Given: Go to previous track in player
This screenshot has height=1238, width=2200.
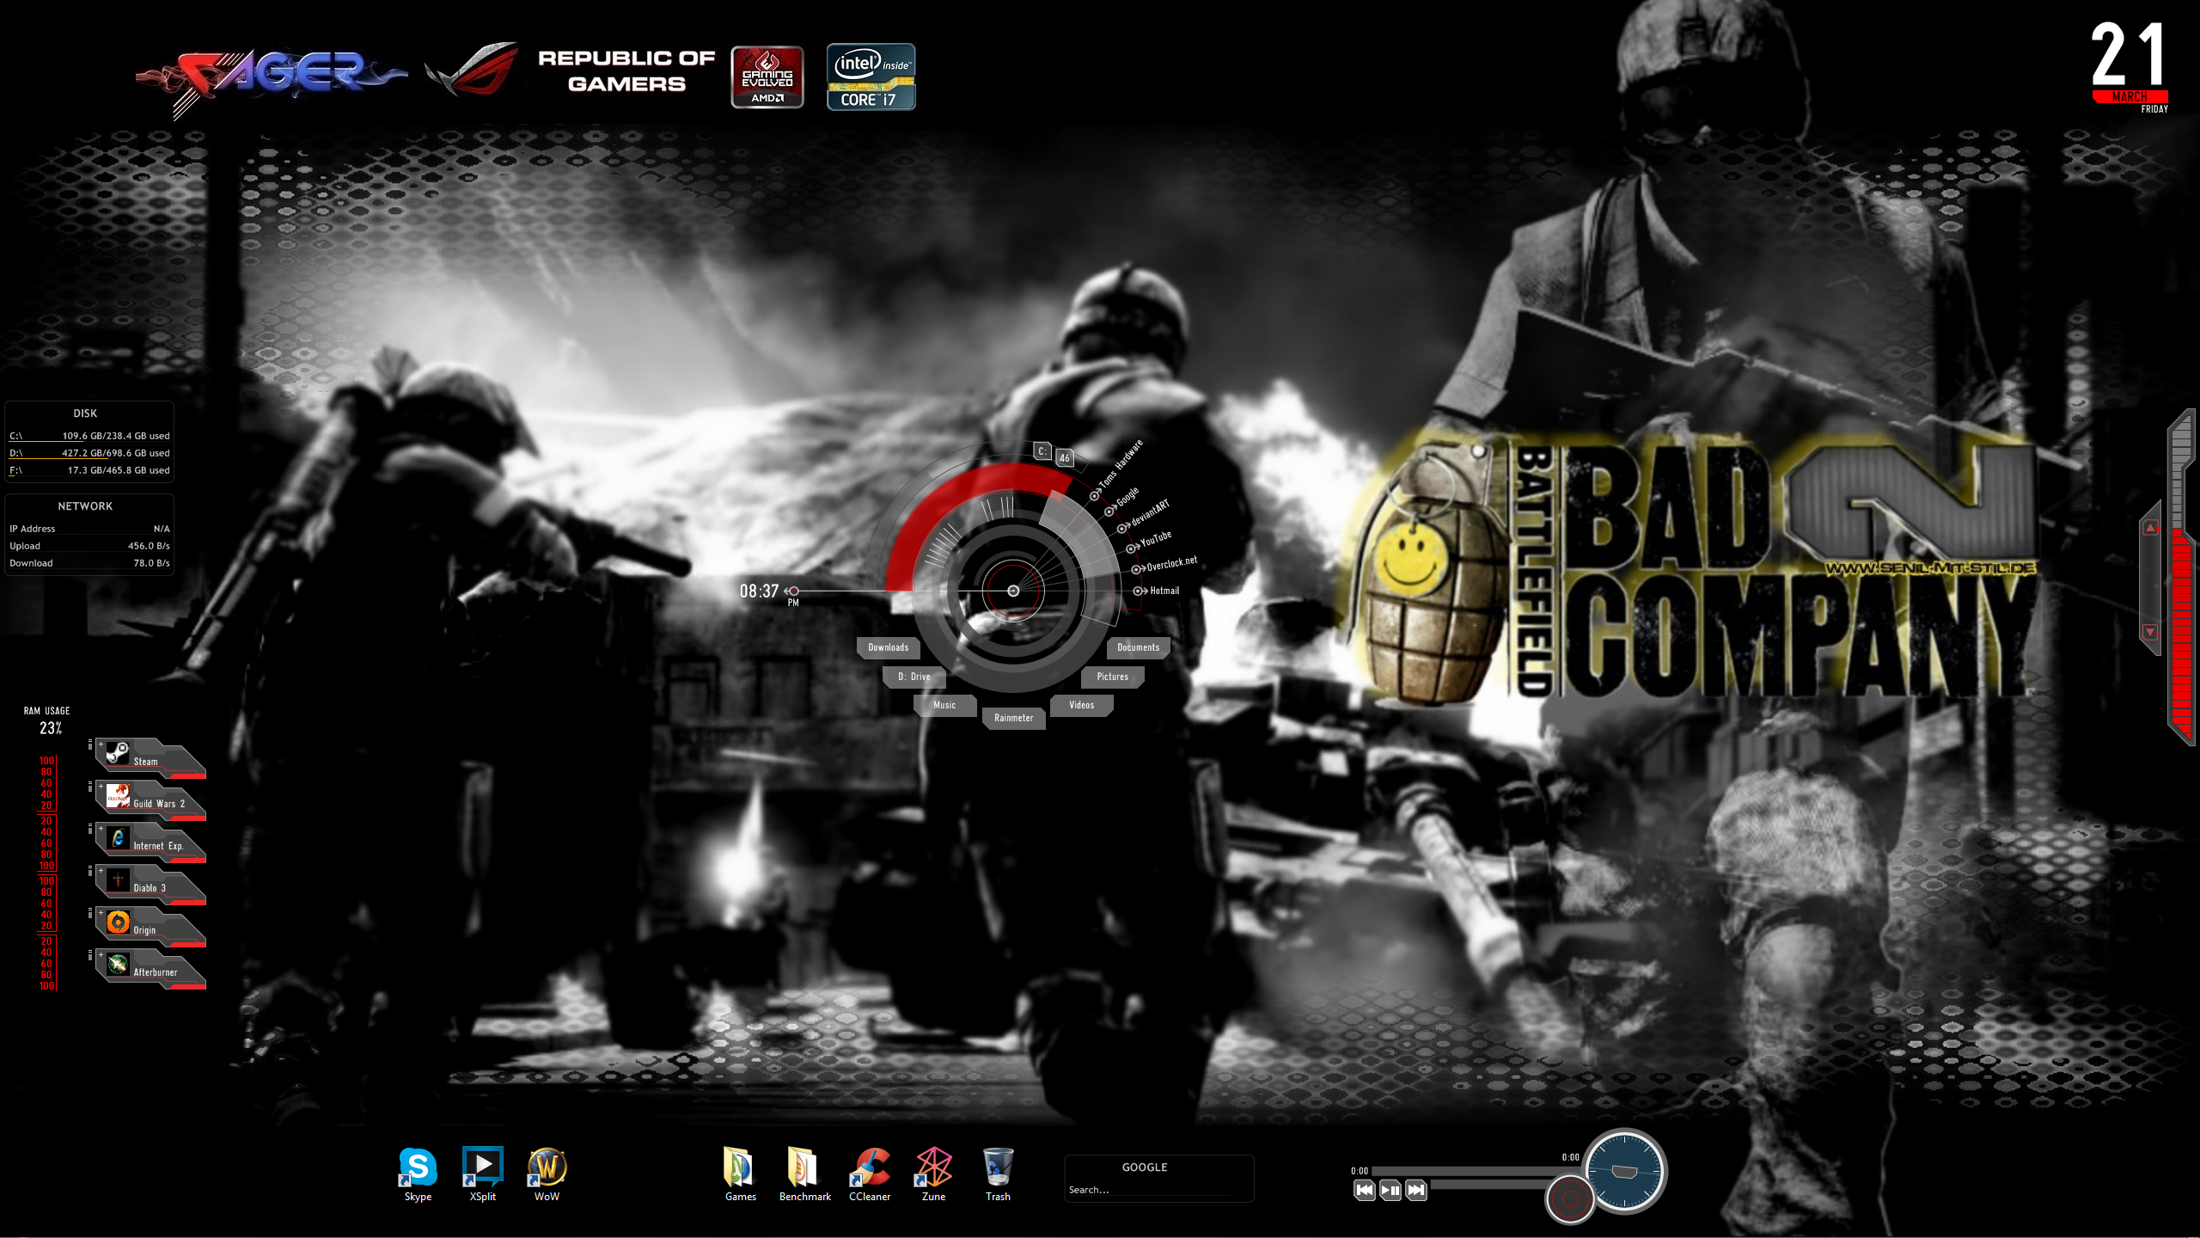Looking at the screenshot, I should pyautogui.click(x=1364, y=1191).
